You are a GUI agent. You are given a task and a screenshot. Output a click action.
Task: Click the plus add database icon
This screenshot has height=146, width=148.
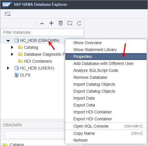point(51,23)
